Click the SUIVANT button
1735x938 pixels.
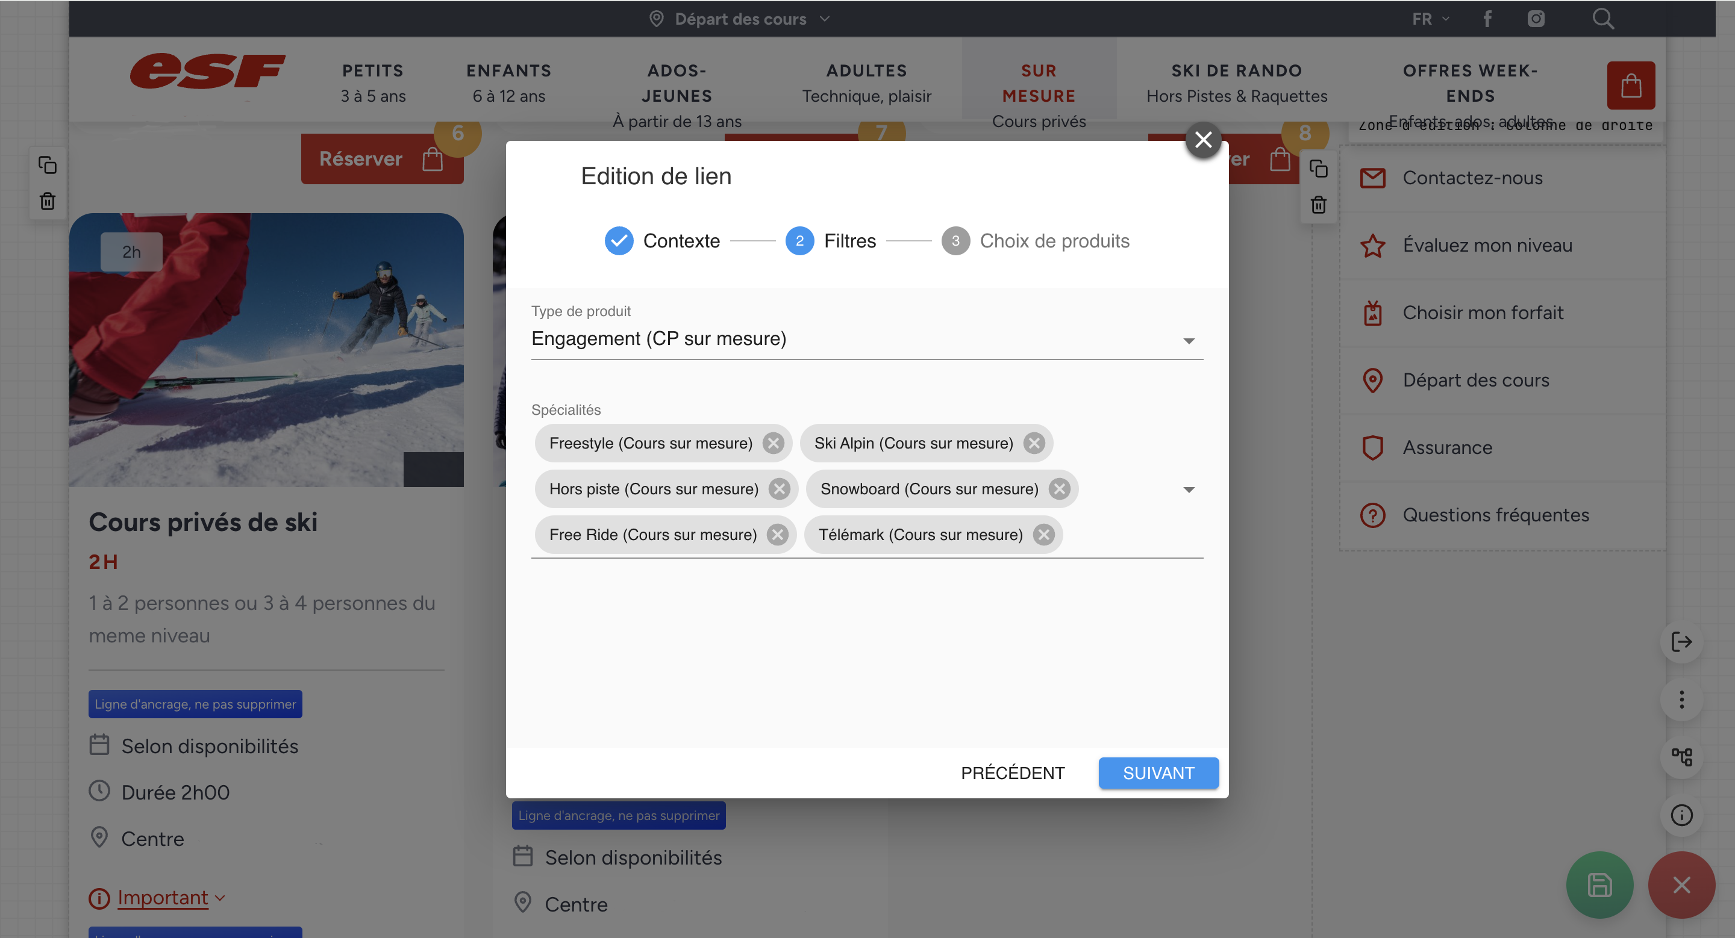pos(1158,772)
